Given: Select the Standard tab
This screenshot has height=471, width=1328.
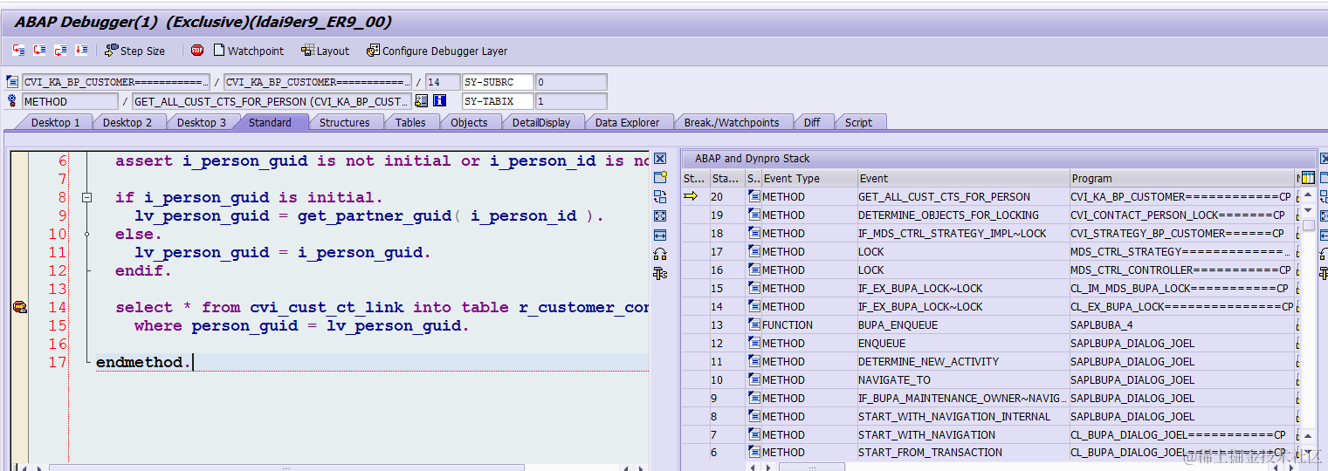Looking at the screenshot, I should point(271,122).
